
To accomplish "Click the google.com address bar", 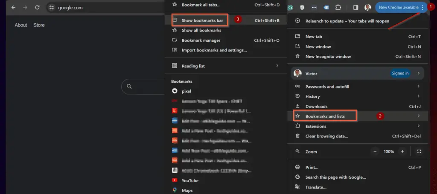I will pos(106,8).
